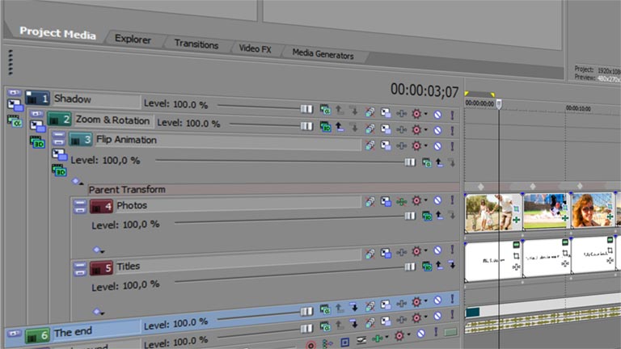The image size is (621, 349).
Task: Open Track FX gear on Zoom & Rotation track
Action: [416, 129]
